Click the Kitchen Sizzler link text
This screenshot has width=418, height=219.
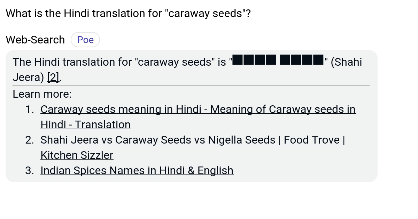point(77,155)
